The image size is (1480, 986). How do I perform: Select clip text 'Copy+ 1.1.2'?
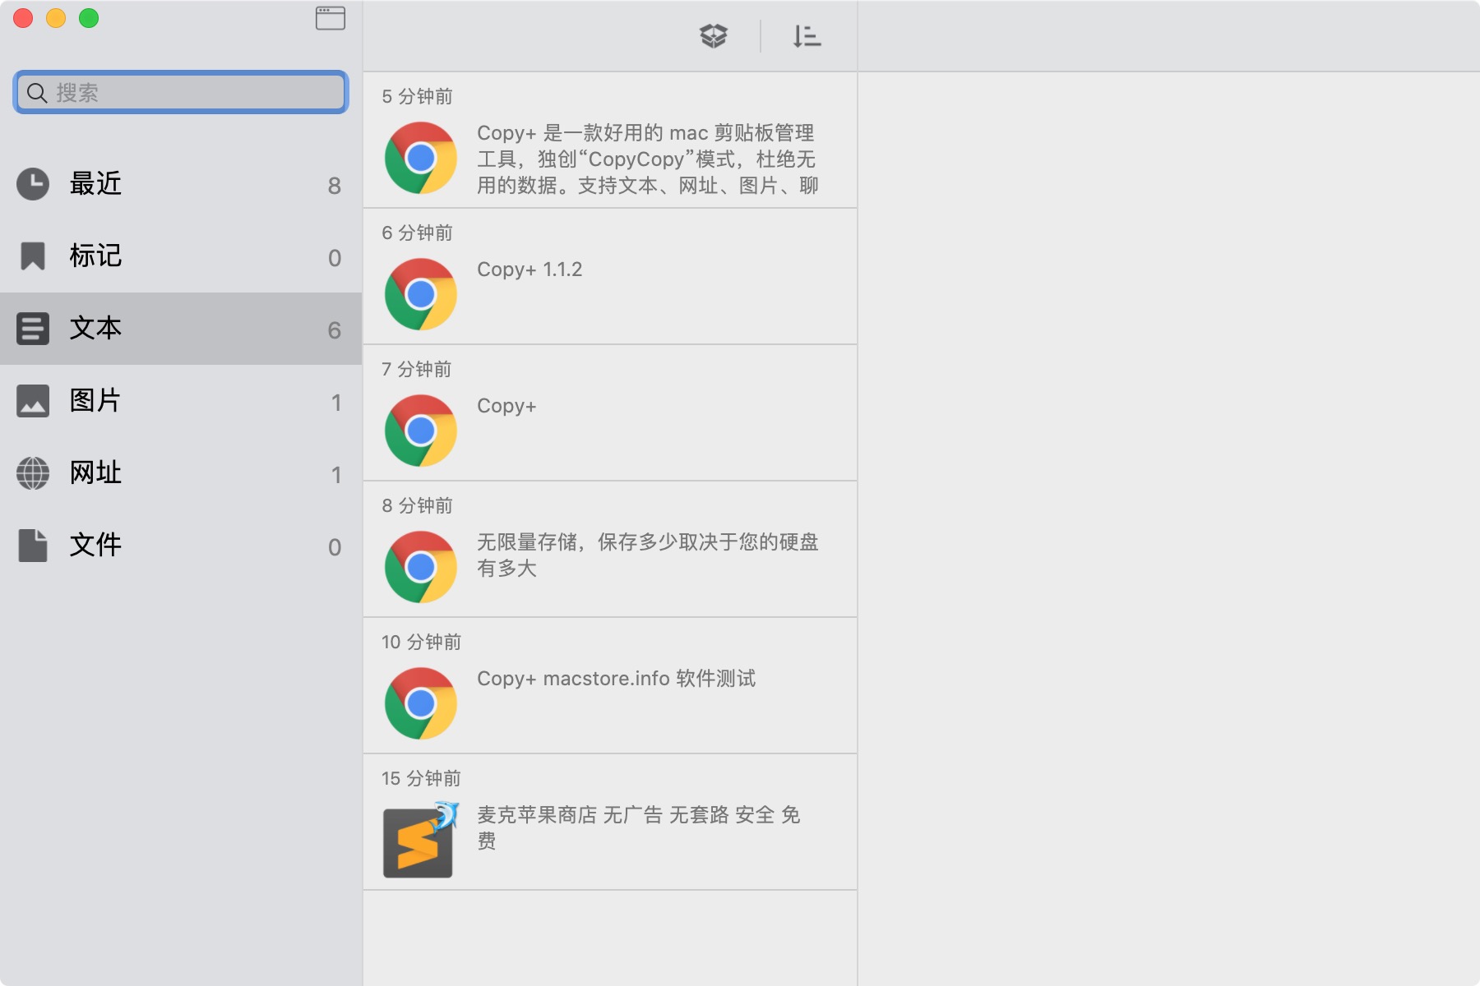[530, 270]
